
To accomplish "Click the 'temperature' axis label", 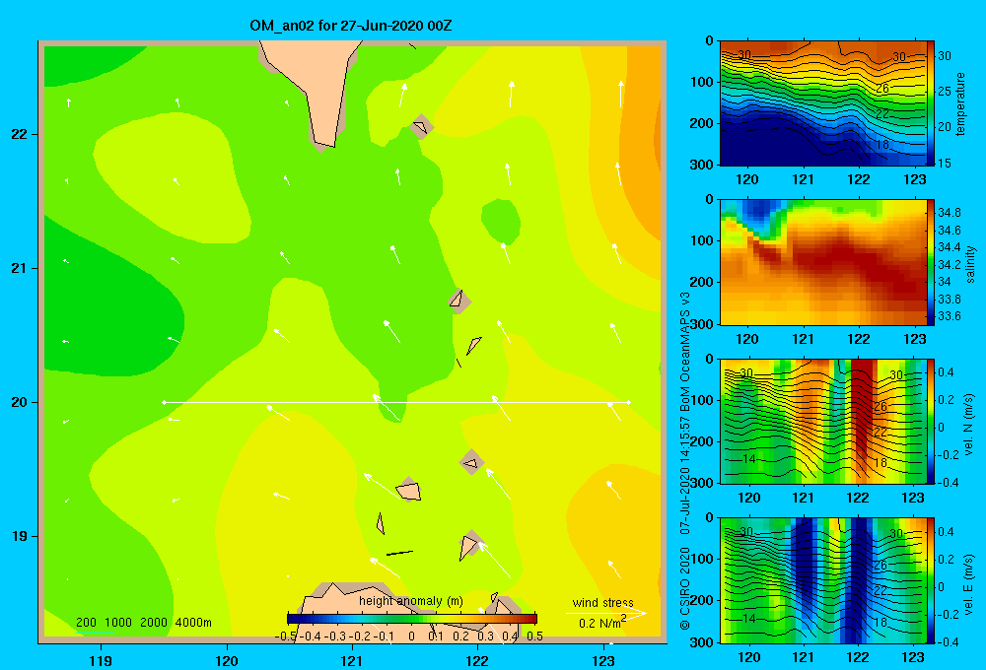I will [960, 103].
